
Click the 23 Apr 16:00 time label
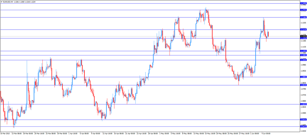pos(142,133)
